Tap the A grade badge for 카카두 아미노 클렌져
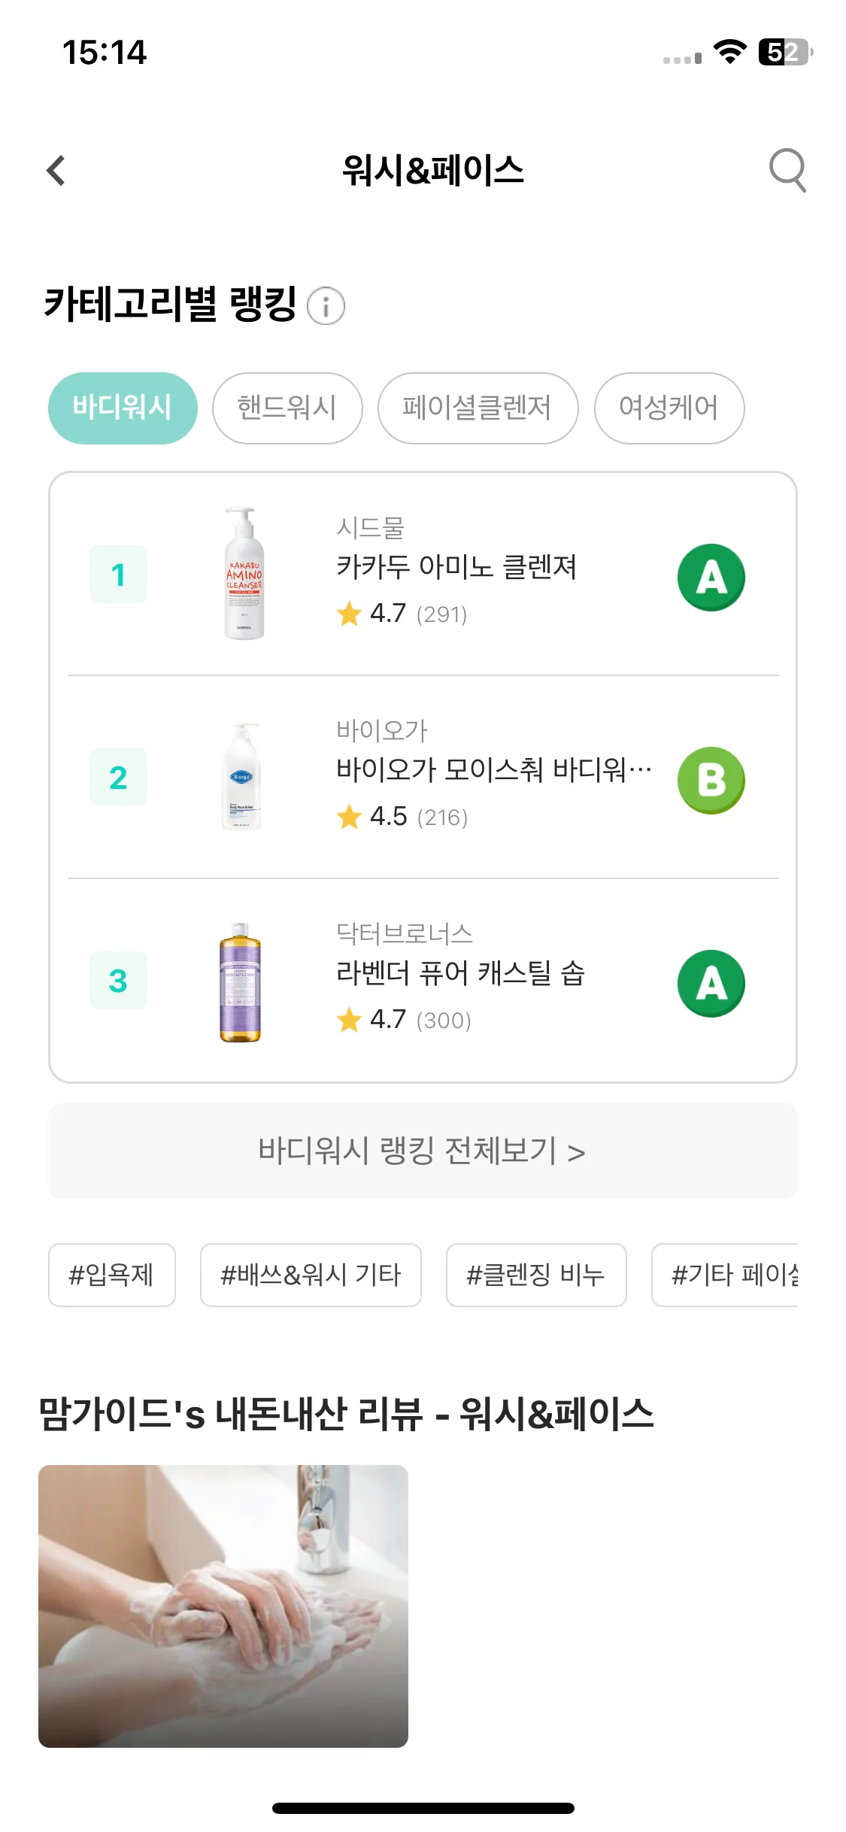Screen dimensions: 846x1832 point(711,578)
